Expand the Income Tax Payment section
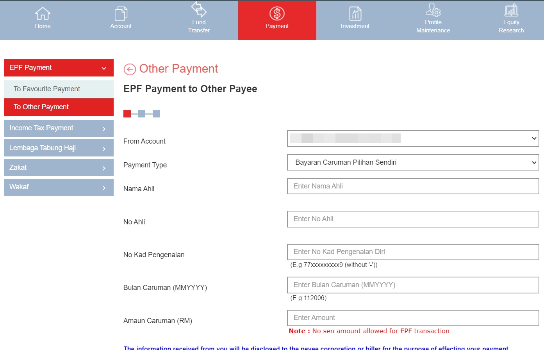Screen dimensions: 544x350 [x=59, y=128]
